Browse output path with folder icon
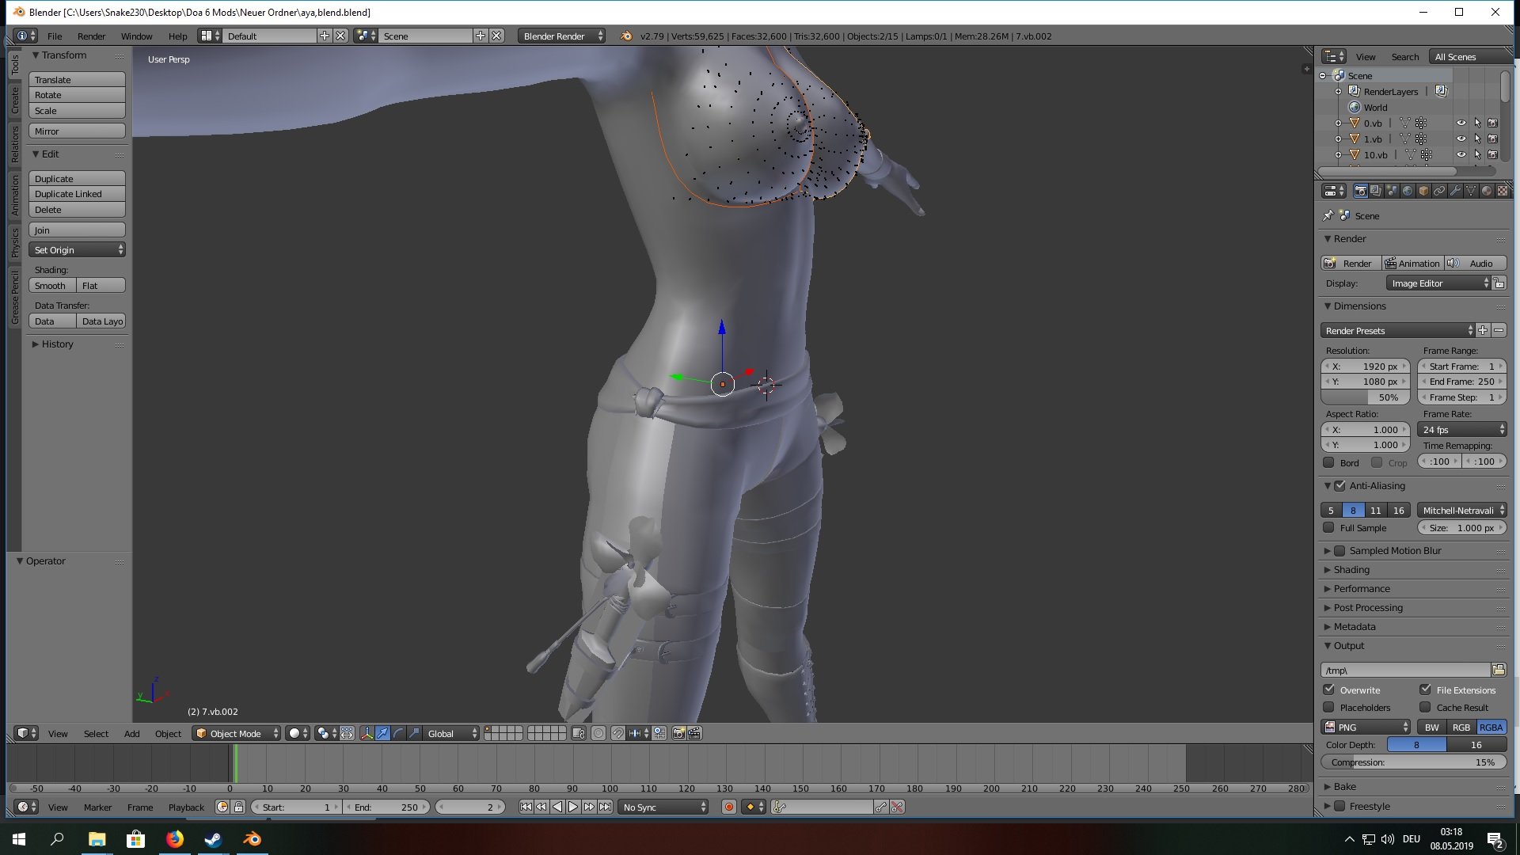The width and height of the screenshot is (1520, 855). click(x=1499, y=670)
